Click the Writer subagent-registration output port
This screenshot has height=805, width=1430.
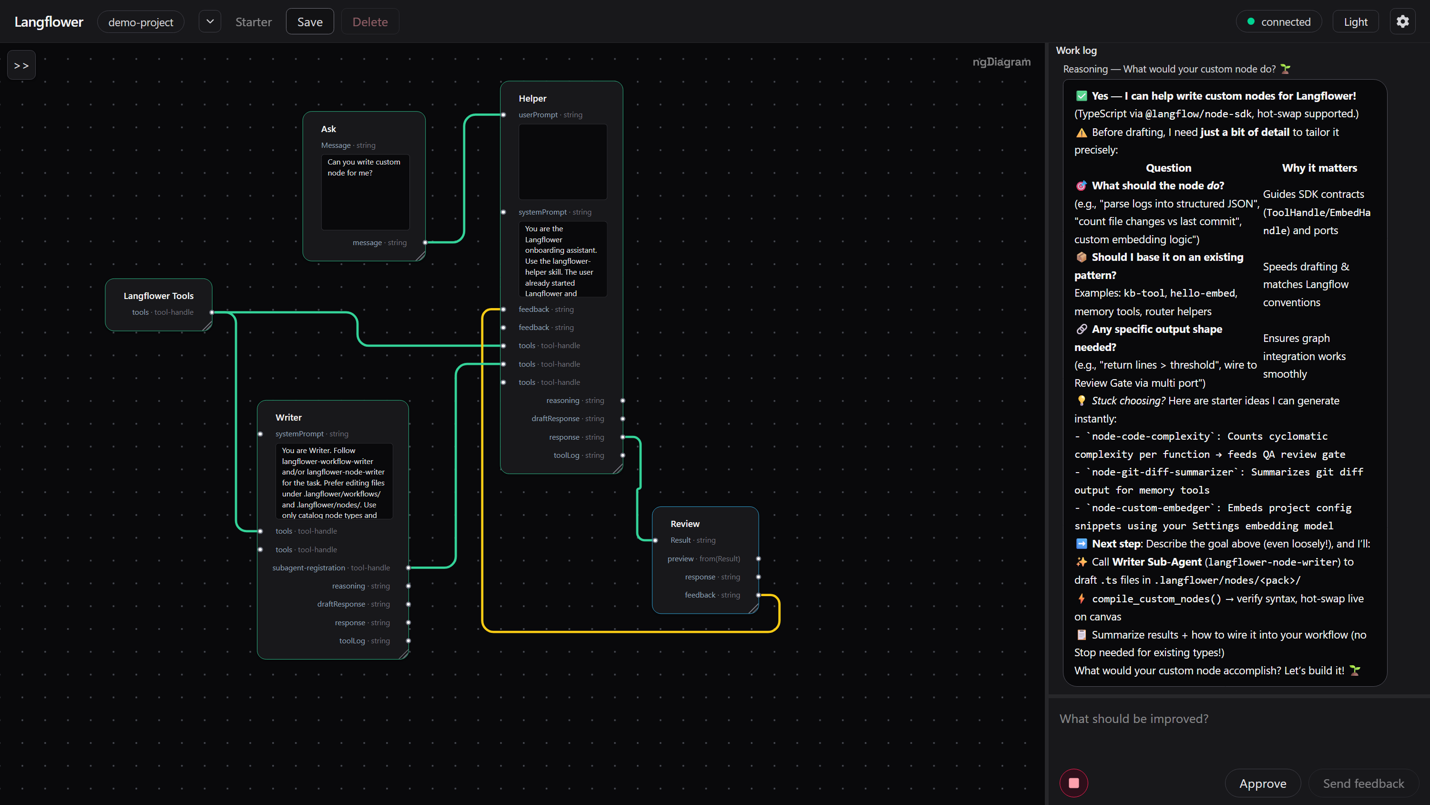click(x=408, y=568)
